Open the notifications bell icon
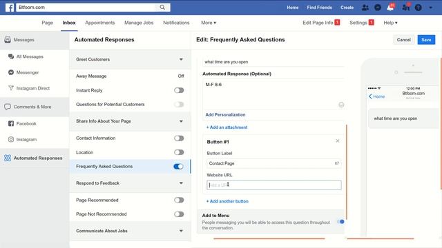The height and width of the screenshot is (248, 442). (390, 8)
